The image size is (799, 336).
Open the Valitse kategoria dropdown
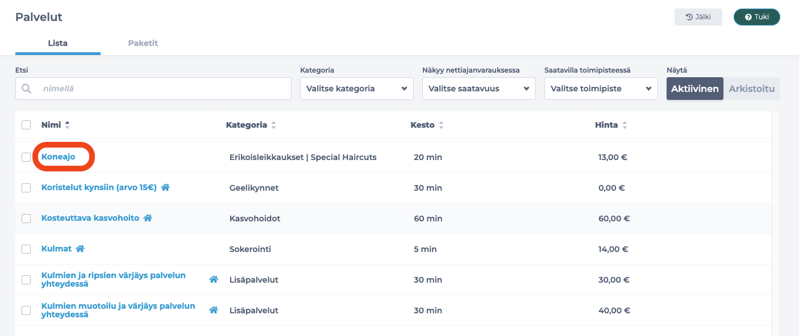pyautogui.click(x=357, y=89)
